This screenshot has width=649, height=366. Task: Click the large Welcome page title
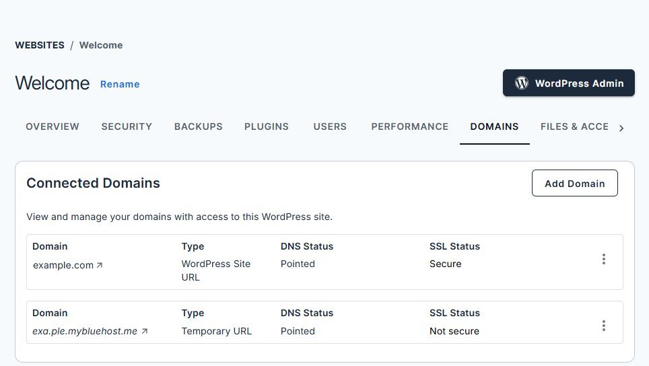click(x=52, y=83)
